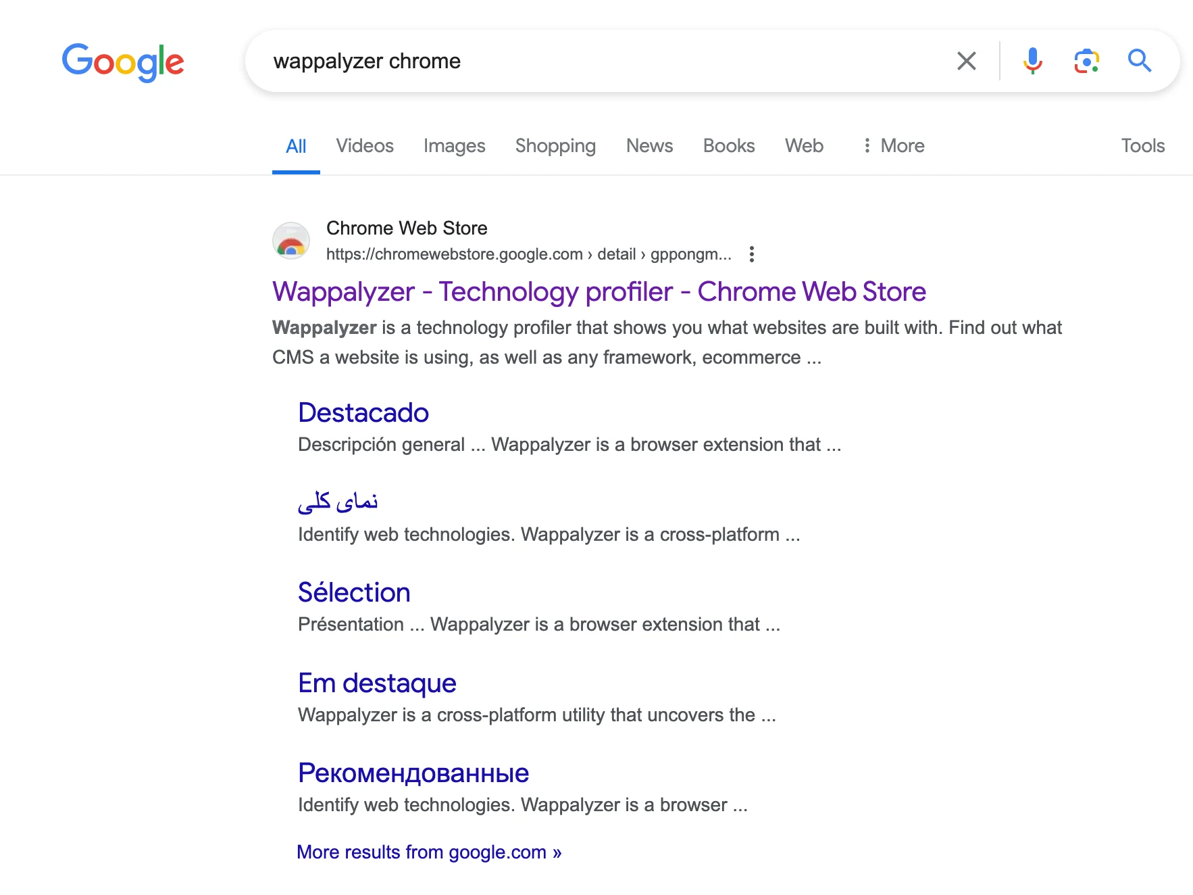Click text 'Identify web technologies. Wappalyzer is a browser ...'
Screen dimensions: 1193x895
[523, 805]
